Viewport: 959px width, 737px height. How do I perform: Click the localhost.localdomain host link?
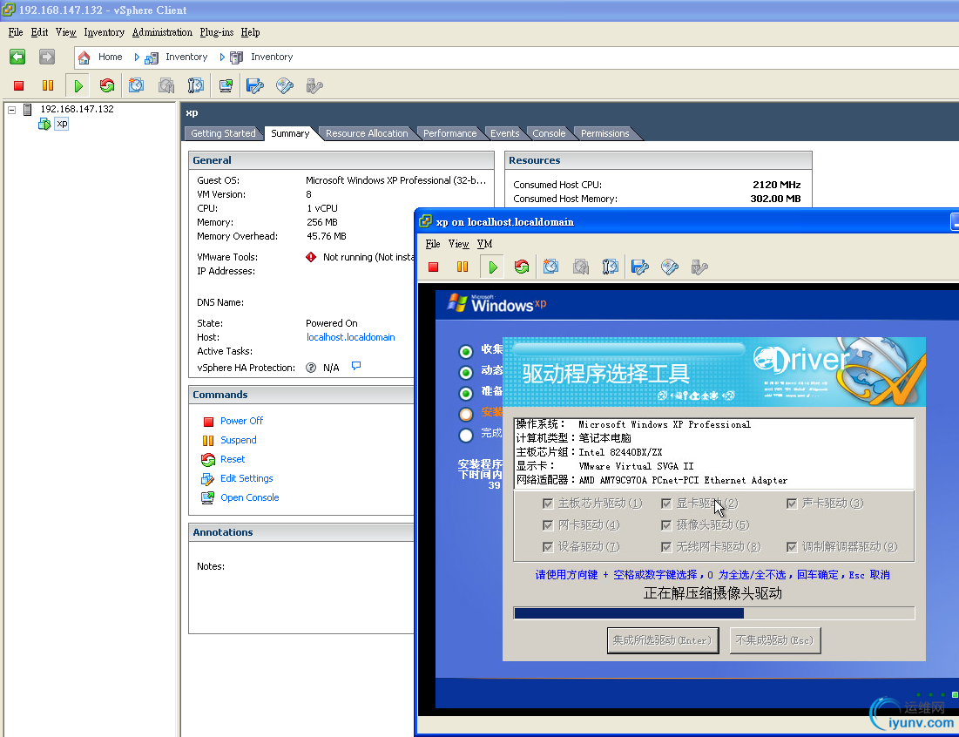[350, 337]
